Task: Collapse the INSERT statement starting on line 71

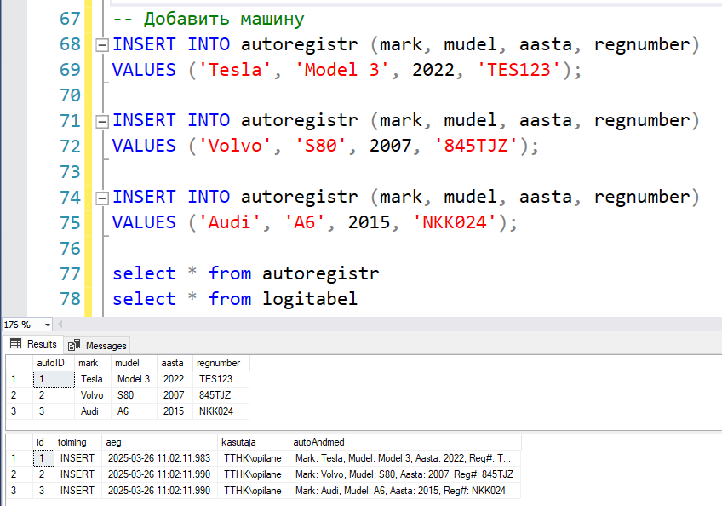Action: tap(102, 121)
